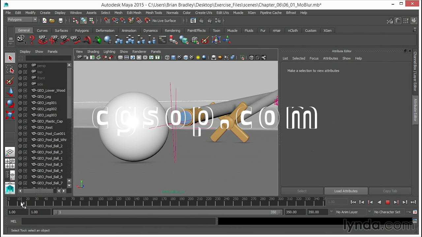Click the red question mark shelf icon

click(32, 40)
